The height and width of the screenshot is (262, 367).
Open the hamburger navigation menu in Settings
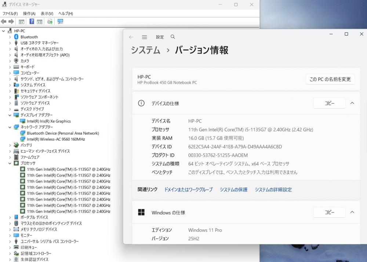click(x=144, y=37)
